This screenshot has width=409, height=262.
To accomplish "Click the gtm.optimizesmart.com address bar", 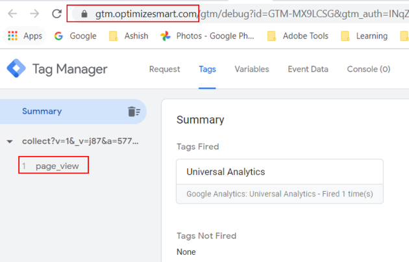I will 247,14.
